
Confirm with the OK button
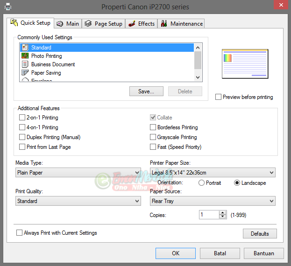[176, 253]
